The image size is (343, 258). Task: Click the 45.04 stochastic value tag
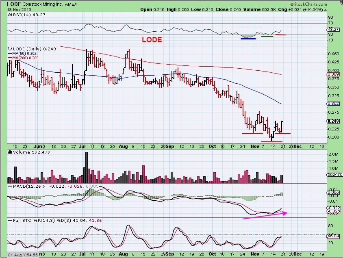pyautogui.click(x=333, y=236)
